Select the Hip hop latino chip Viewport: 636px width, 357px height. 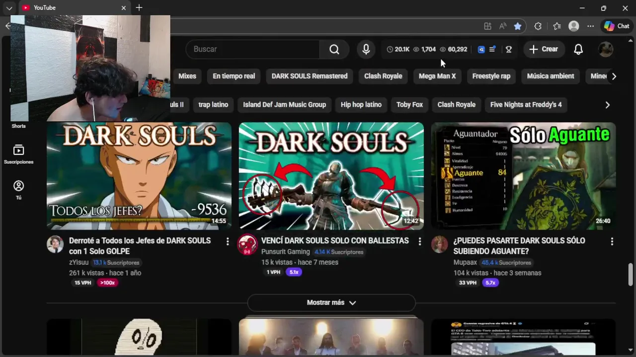[x=361, y=105]
